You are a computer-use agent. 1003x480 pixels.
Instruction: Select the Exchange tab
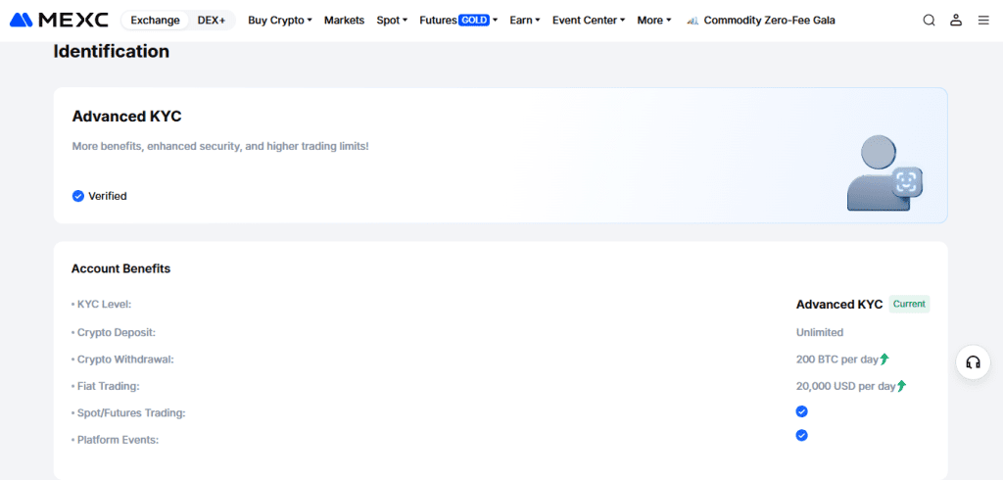click(156, 21)
